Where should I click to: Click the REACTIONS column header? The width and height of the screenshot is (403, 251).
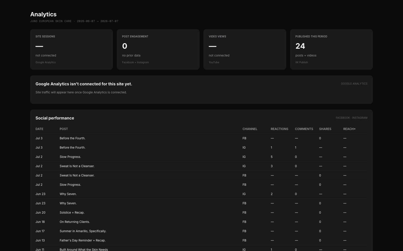click(x=279, y=129)
